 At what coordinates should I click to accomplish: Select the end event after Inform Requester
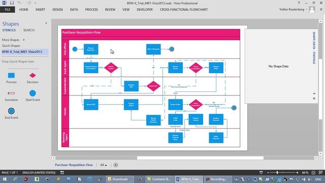coord(172,49)
